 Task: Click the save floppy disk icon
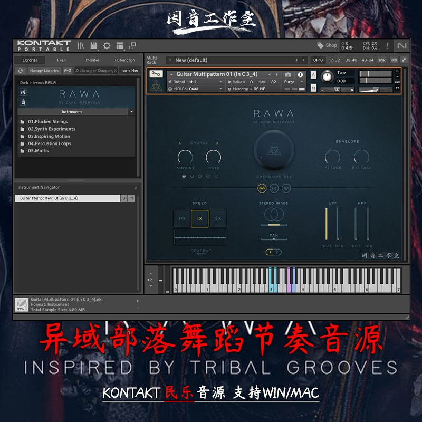coord(94,46)
